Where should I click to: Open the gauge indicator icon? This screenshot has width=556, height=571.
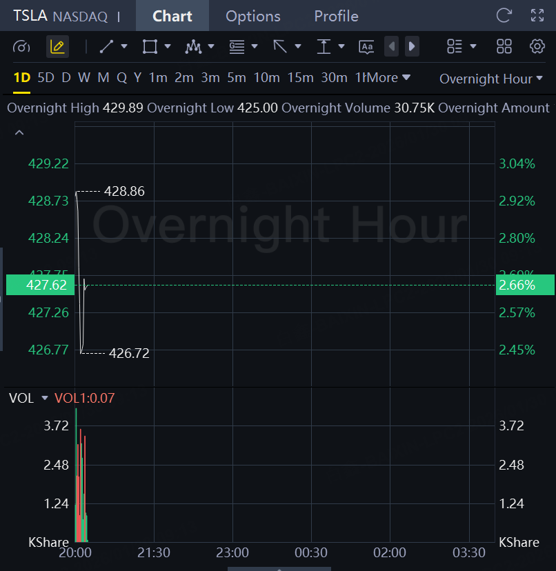coord(22,47)
